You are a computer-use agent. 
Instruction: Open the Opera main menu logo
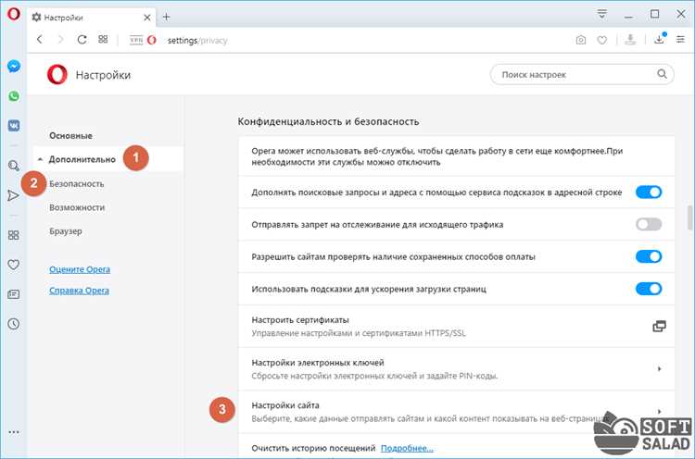[x=14, y=14]
